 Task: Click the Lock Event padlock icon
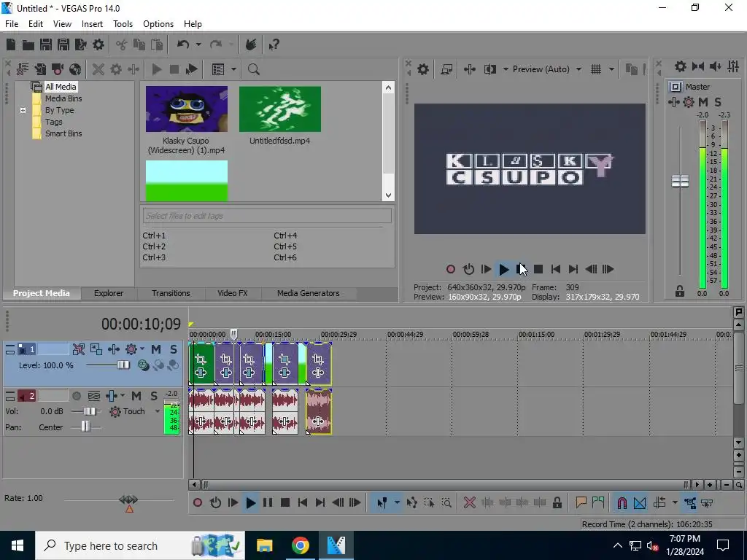pyautogui.click(x=557, y=503)
